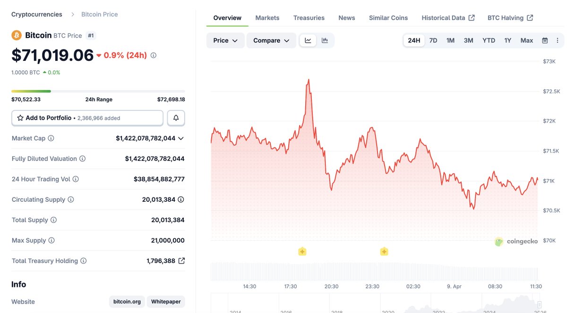This screenshot has height=313, width=567.
Task: Switch to the Markets tab
Action: click(x=267, y=18)
